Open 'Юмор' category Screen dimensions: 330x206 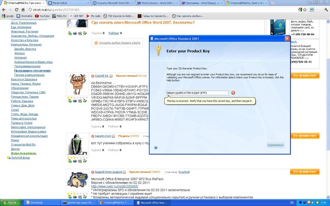(x=15, y=141)
